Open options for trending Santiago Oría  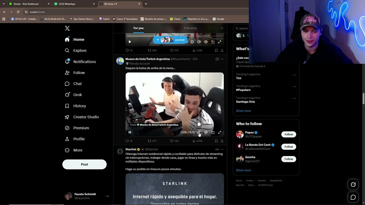pyautogui.click(x=294, y=98)
